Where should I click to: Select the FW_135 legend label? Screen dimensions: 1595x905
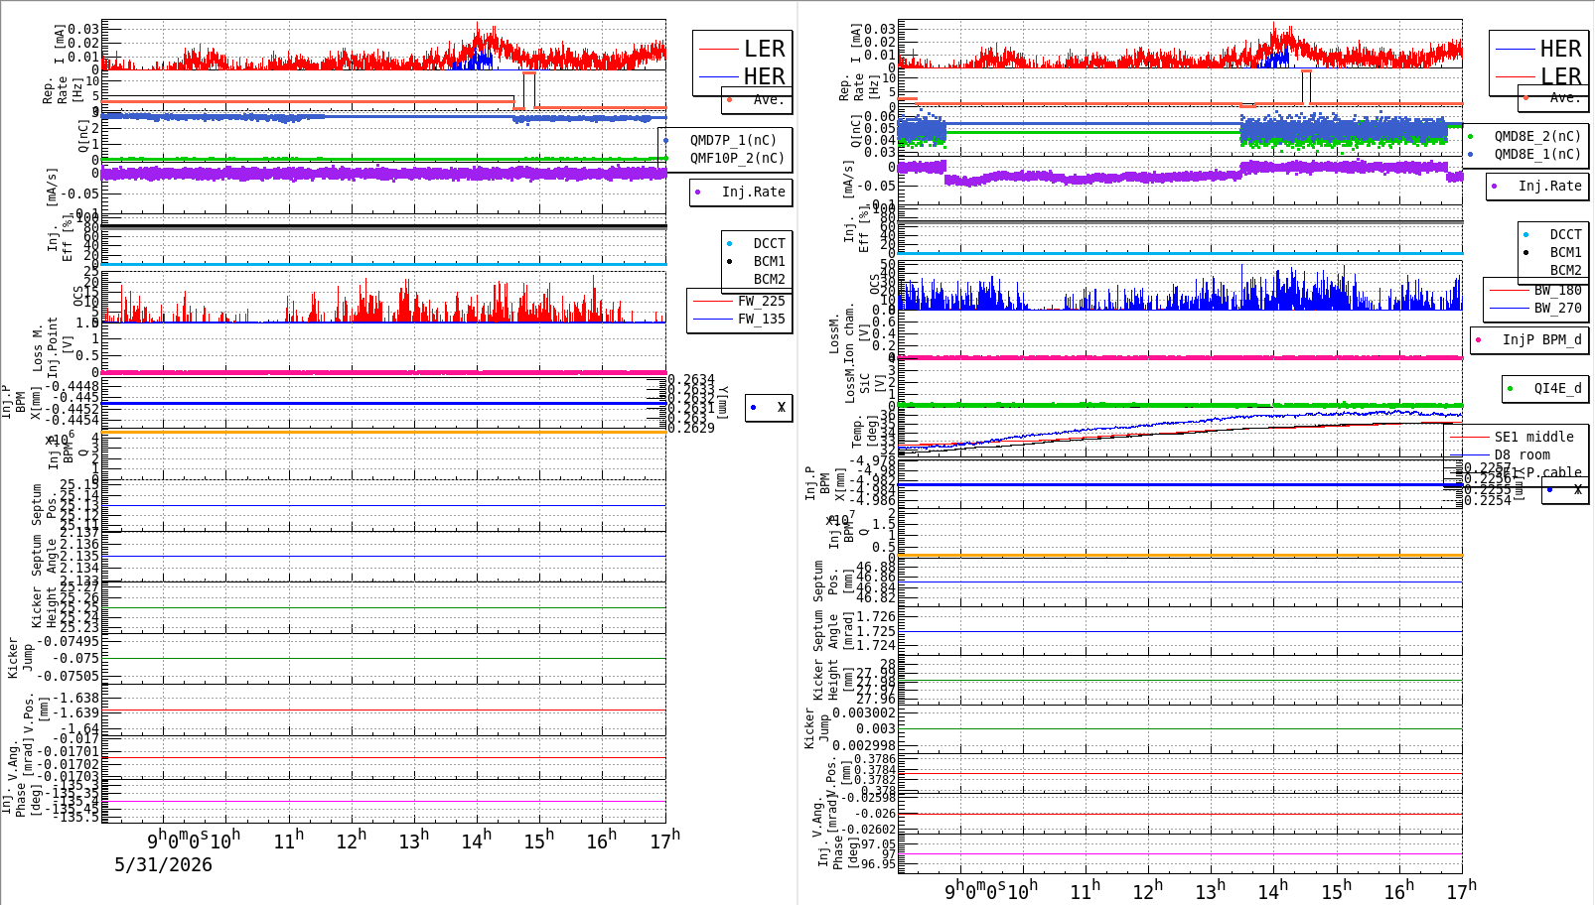(x=761, y=319)
